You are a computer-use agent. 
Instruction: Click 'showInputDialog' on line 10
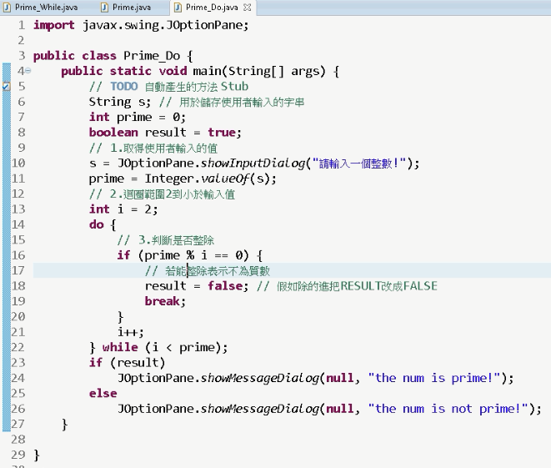(x=253, y=164)
